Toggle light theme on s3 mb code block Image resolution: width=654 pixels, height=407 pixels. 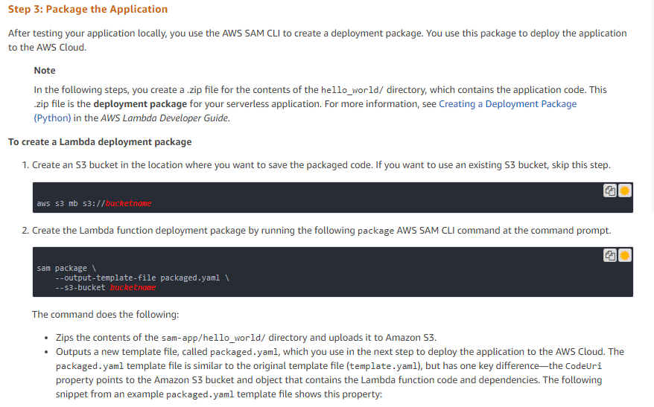coord(624,190)
